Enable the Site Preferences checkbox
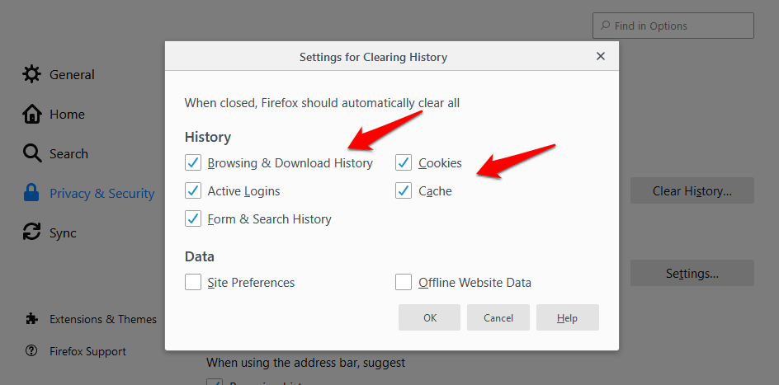779x385 pixels. click(193, 282)
